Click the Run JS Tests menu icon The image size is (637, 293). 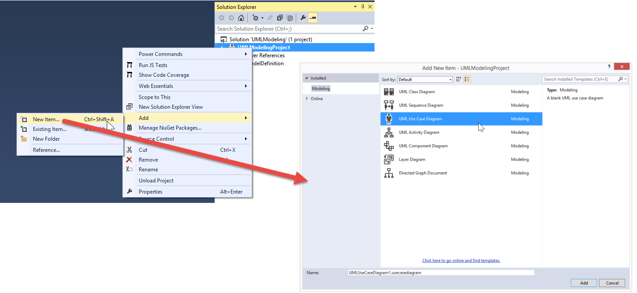(129, 65)
